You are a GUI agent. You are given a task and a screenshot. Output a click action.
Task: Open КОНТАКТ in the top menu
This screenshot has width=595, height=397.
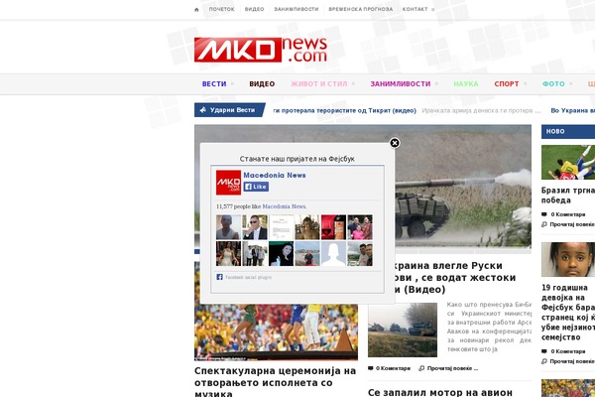coord(415,9)
